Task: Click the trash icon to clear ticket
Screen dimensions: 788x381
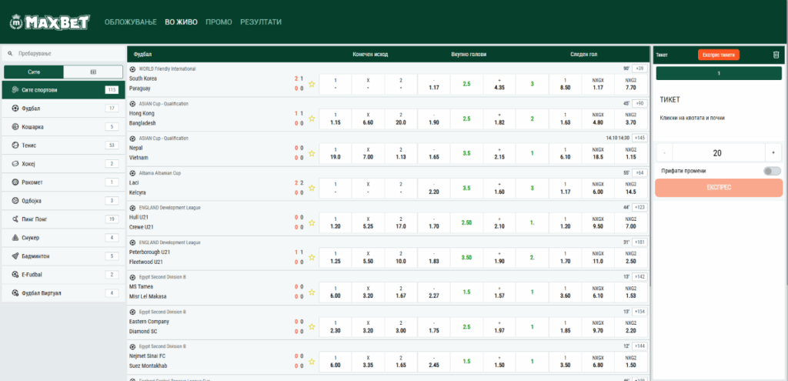Action: click(x=776, y=55)
